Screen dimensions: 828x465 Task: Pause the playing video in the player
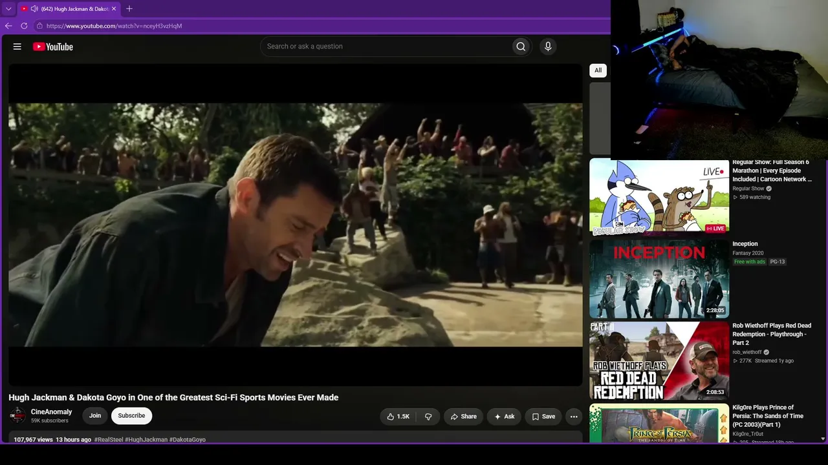click(x=296, y=225)
